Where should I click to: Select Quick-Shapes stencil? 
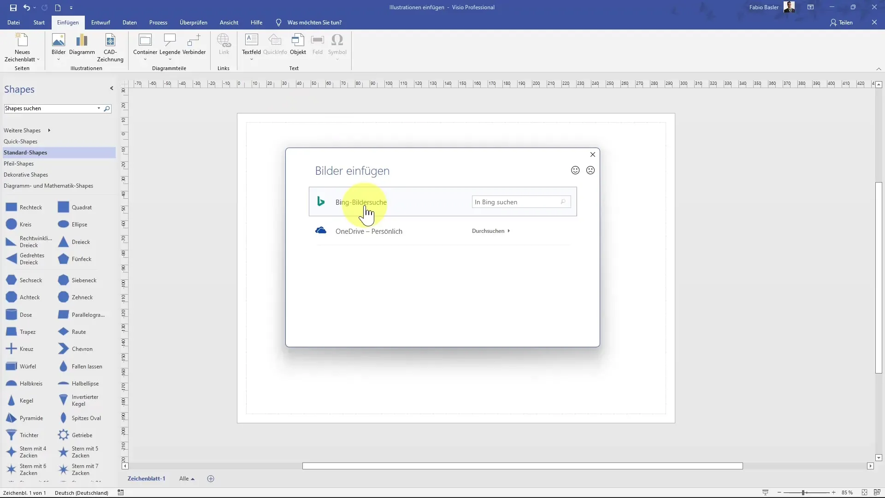coord(21,142)
